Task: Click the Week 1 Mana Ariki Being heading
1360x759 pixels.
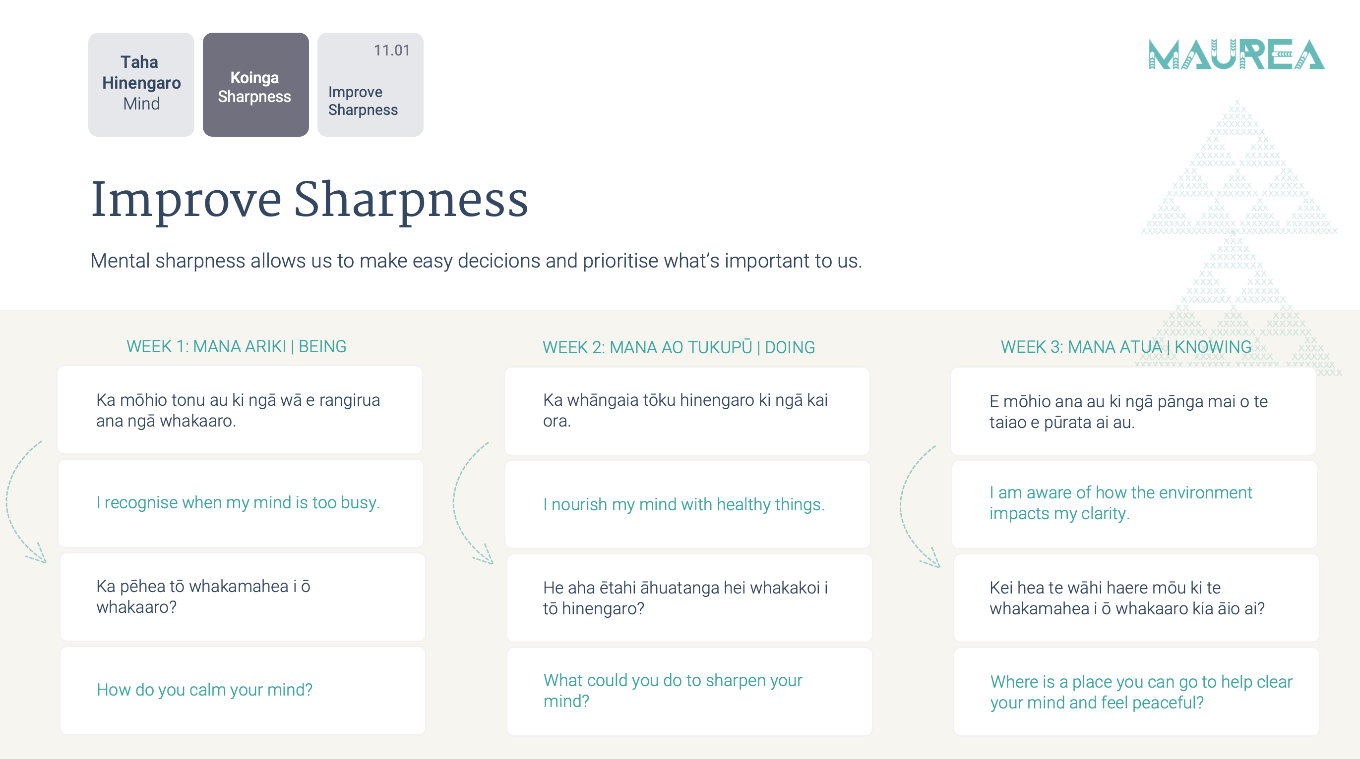Action: [x=236, y=346]
